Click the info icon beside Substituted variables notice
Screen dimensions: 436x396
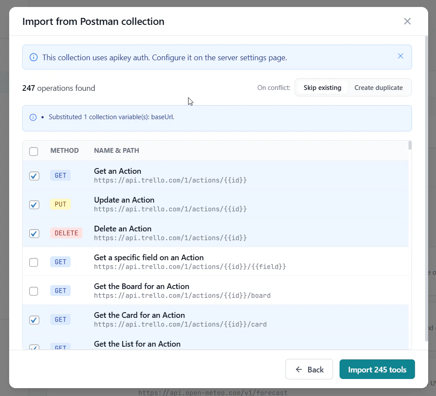[33, 117]
